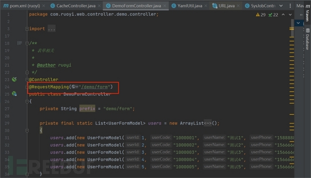Click line number 27 in gutter
Viewport: 311px width, 178px height.
7,109
